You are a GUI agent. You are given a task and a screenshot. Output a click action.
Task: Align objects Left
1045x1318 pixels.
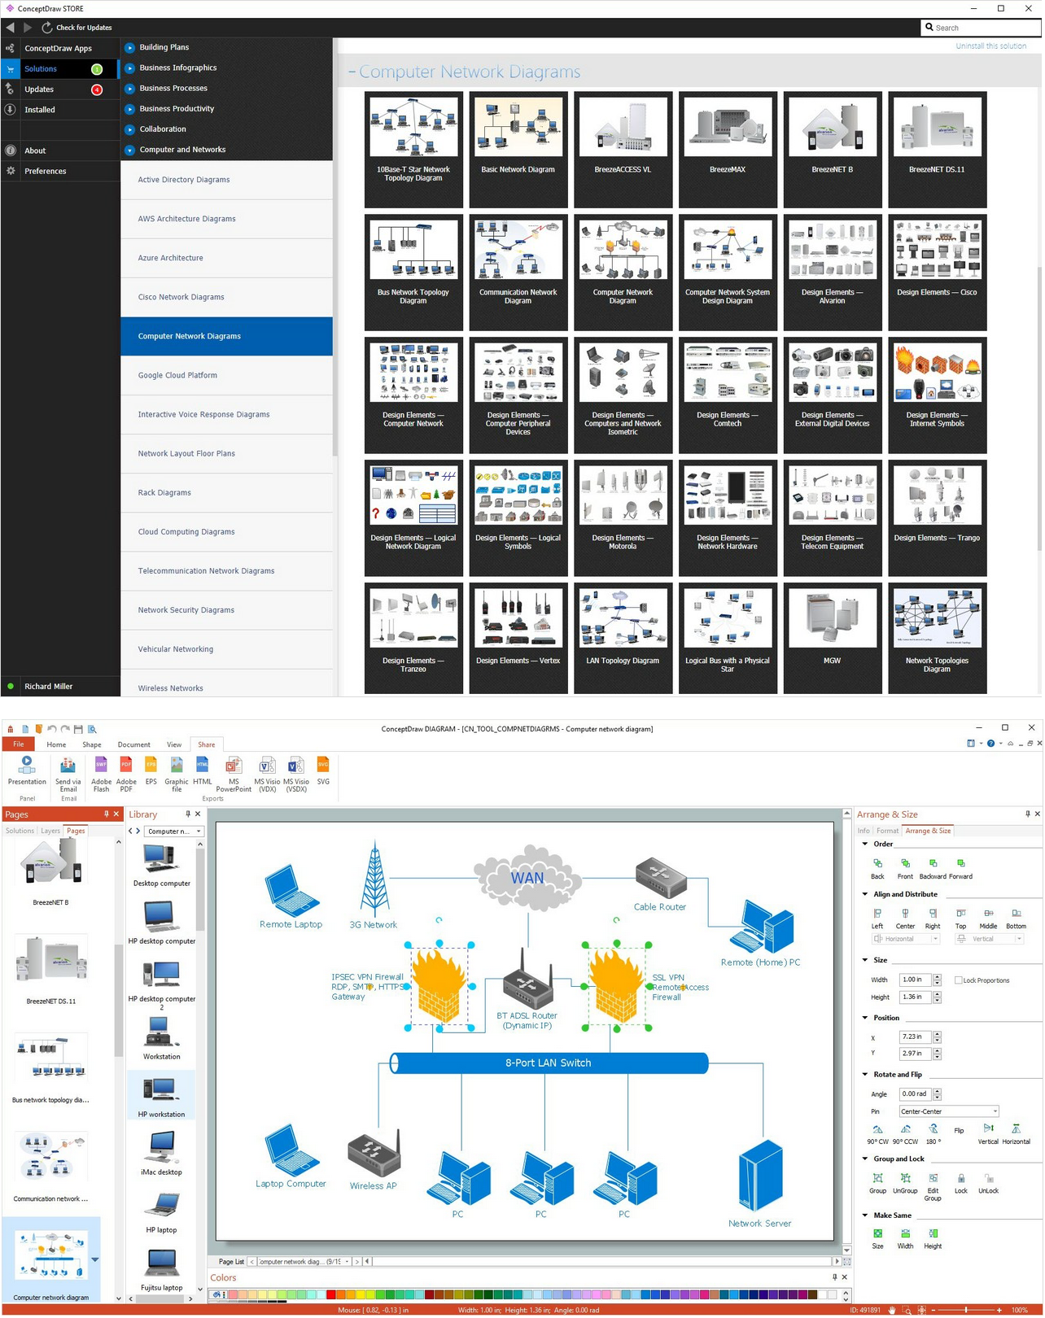878,919
